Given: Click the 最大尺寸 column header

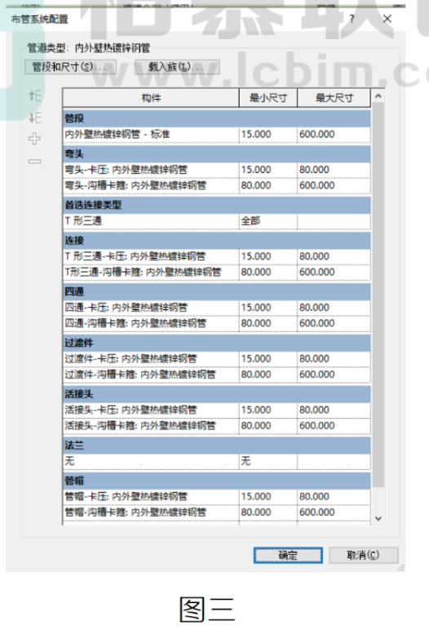Looking at the screenshot, I should (334, 98).
